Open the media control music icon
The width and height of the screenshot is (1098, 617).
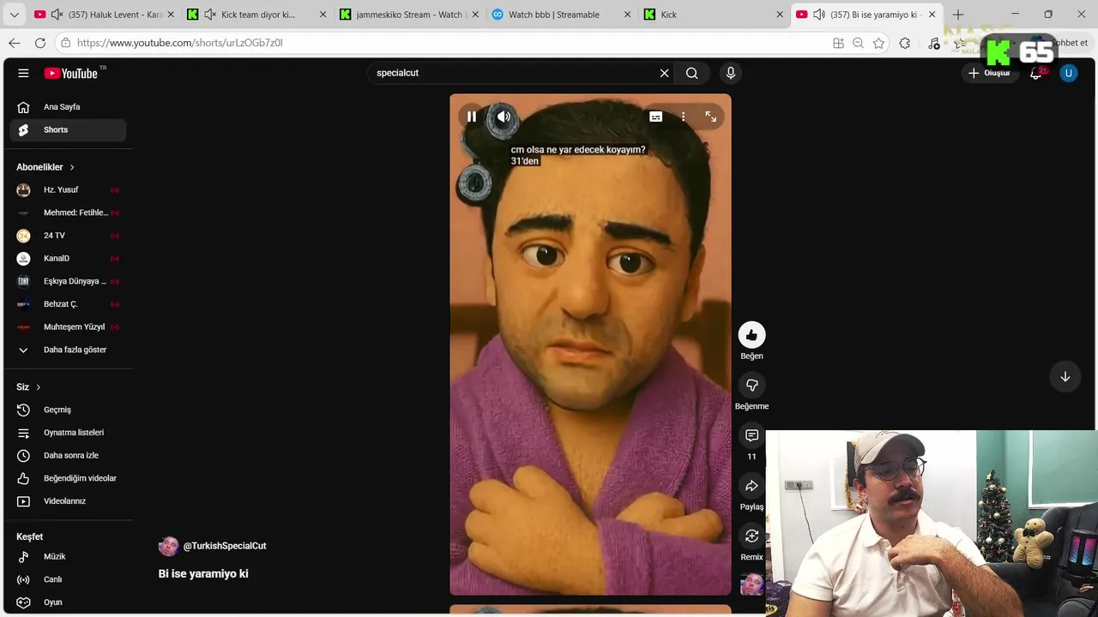coord(934,43)
